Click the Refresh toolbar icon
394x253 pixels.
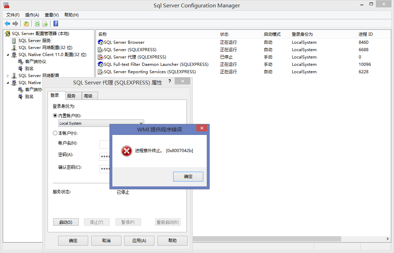(x=37, y=24)
